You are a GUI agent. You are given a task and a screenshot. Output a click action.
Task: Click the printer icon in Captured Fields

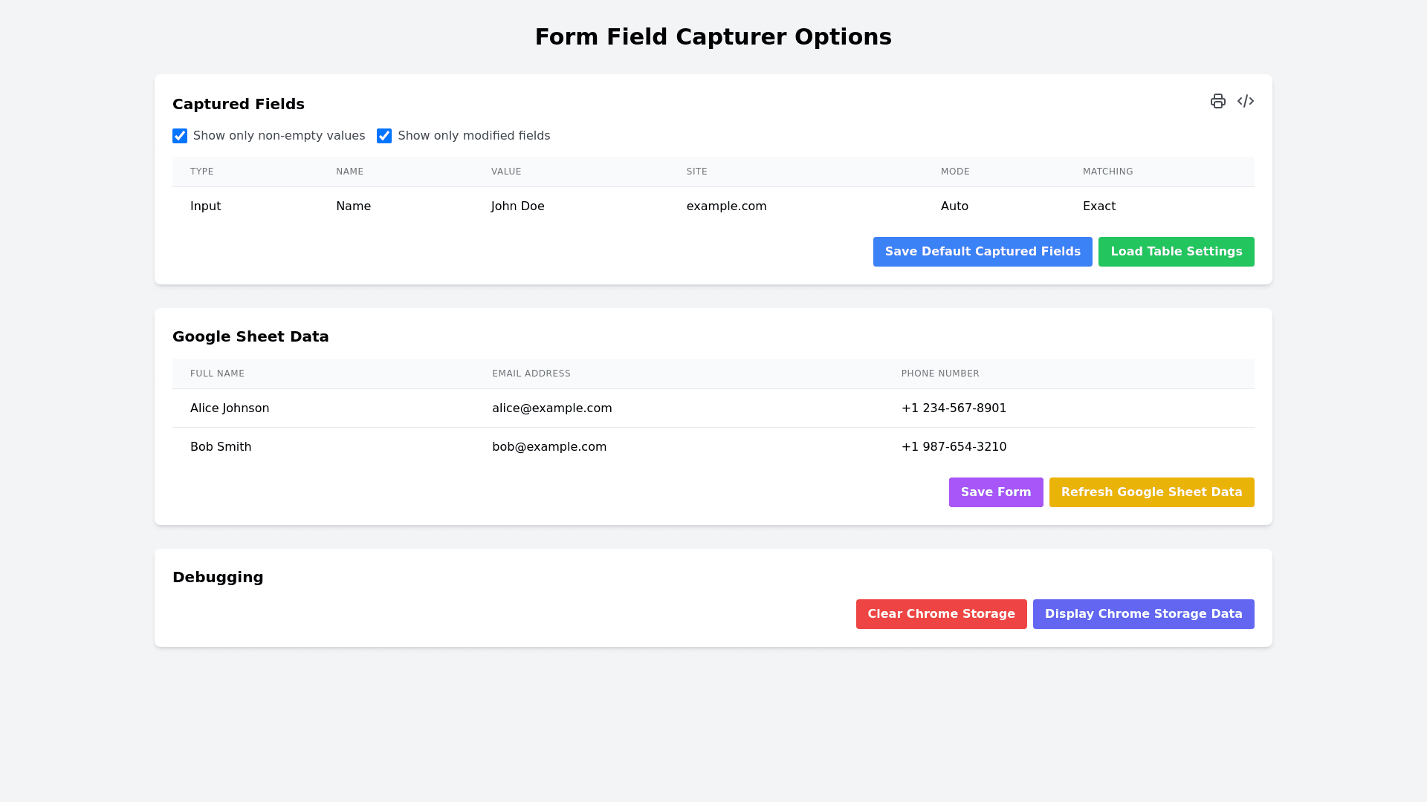click(x=1217, y=101)
